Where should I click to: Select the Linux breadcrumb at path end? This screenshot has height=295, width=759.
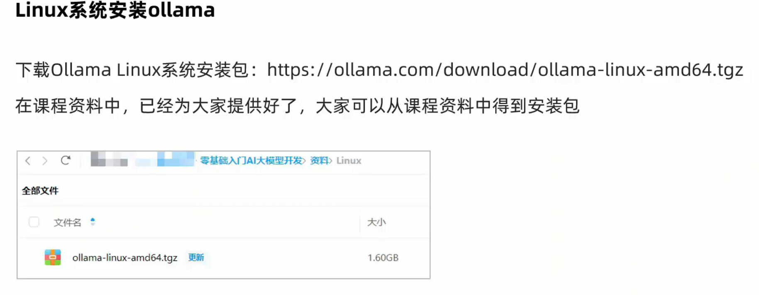(349, 161)
